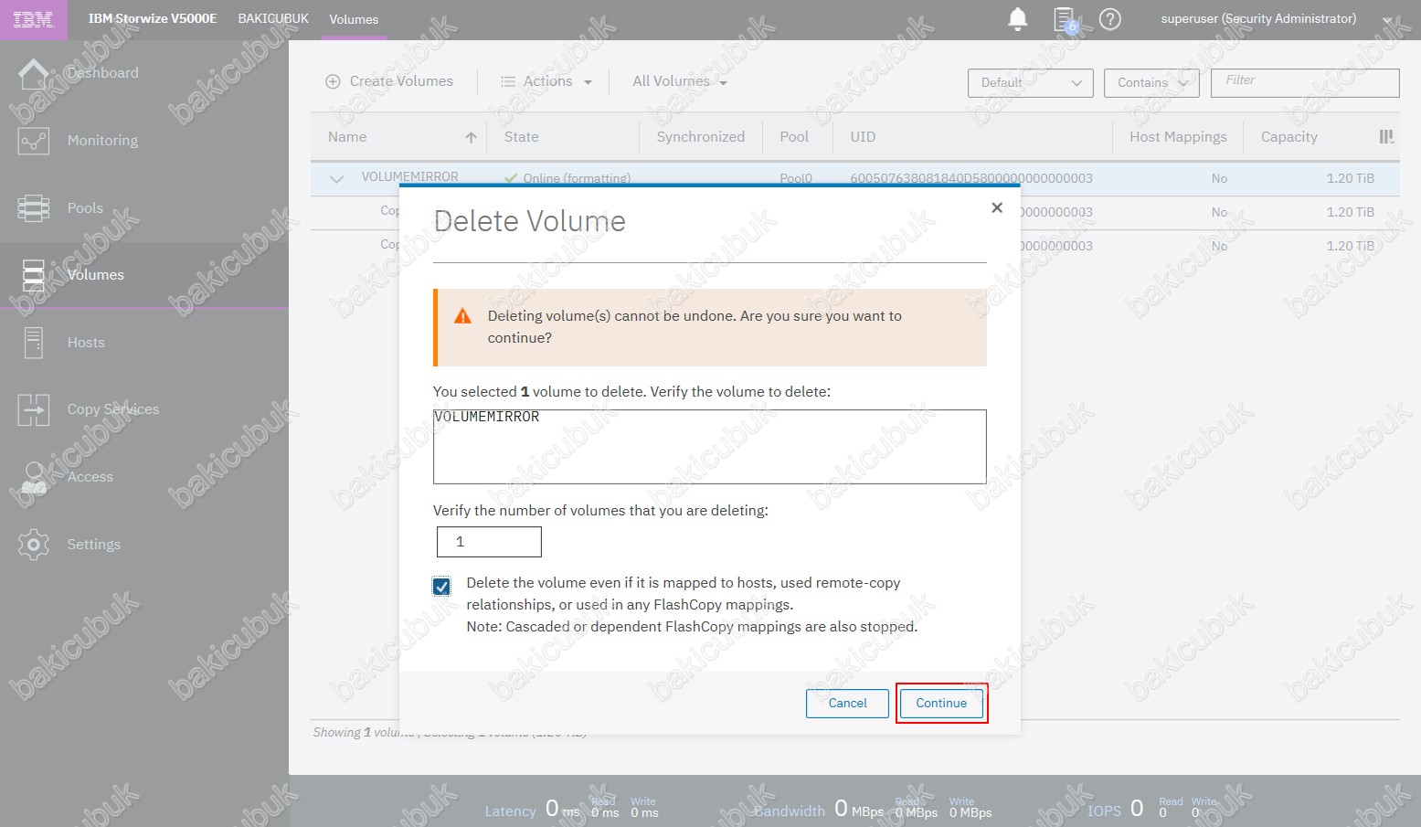
Task: Click the Dashboard home icon
Action: coord(34,73)
